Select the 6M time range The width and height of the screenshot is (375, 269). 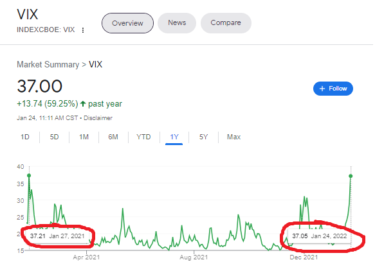pos(113,137)
